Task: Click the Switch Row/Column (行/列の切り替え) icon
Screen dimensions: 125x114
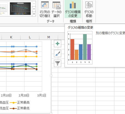Action: (45, 5)
